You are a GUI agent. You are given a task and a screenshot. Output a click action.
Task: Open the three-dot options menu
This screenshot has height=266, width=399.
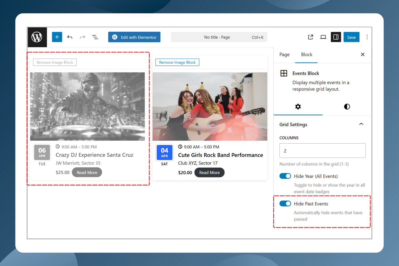coord(367,37)
